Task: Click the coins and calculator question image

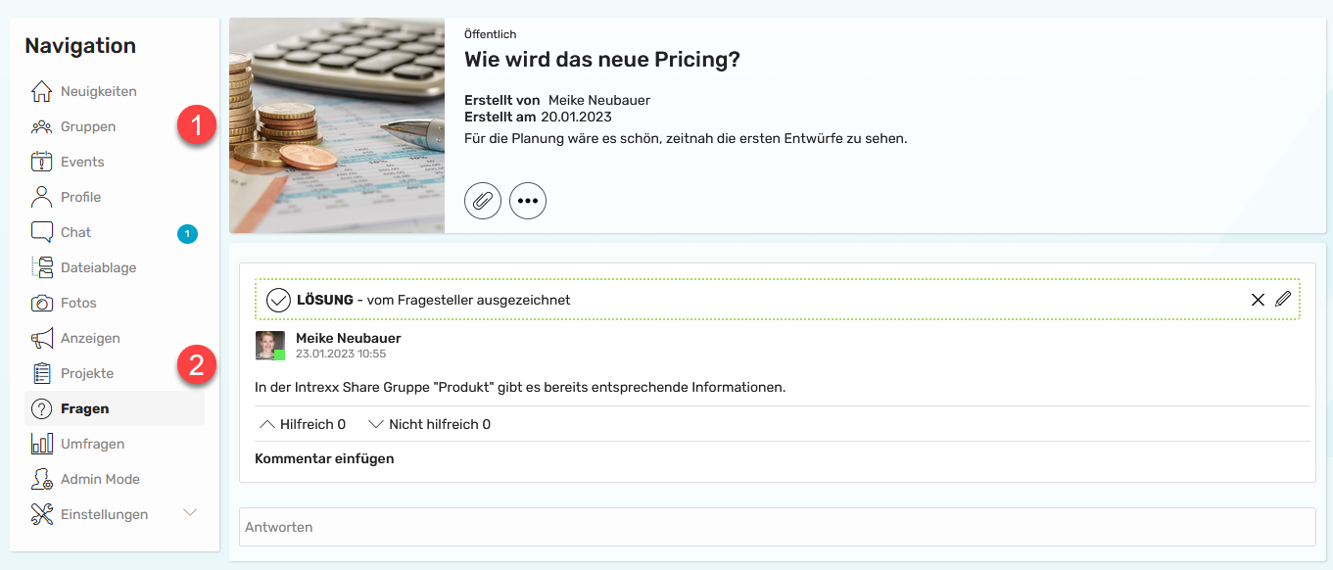Action: tap(337, 125)
